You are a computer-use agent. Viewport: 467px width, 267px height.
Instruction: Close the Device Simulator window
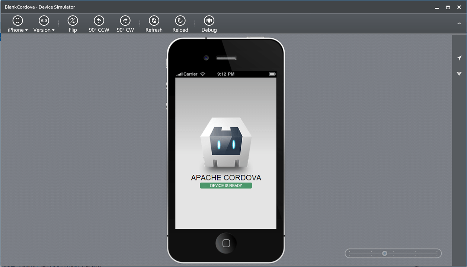pyautogui.click(x=459, y=7)
